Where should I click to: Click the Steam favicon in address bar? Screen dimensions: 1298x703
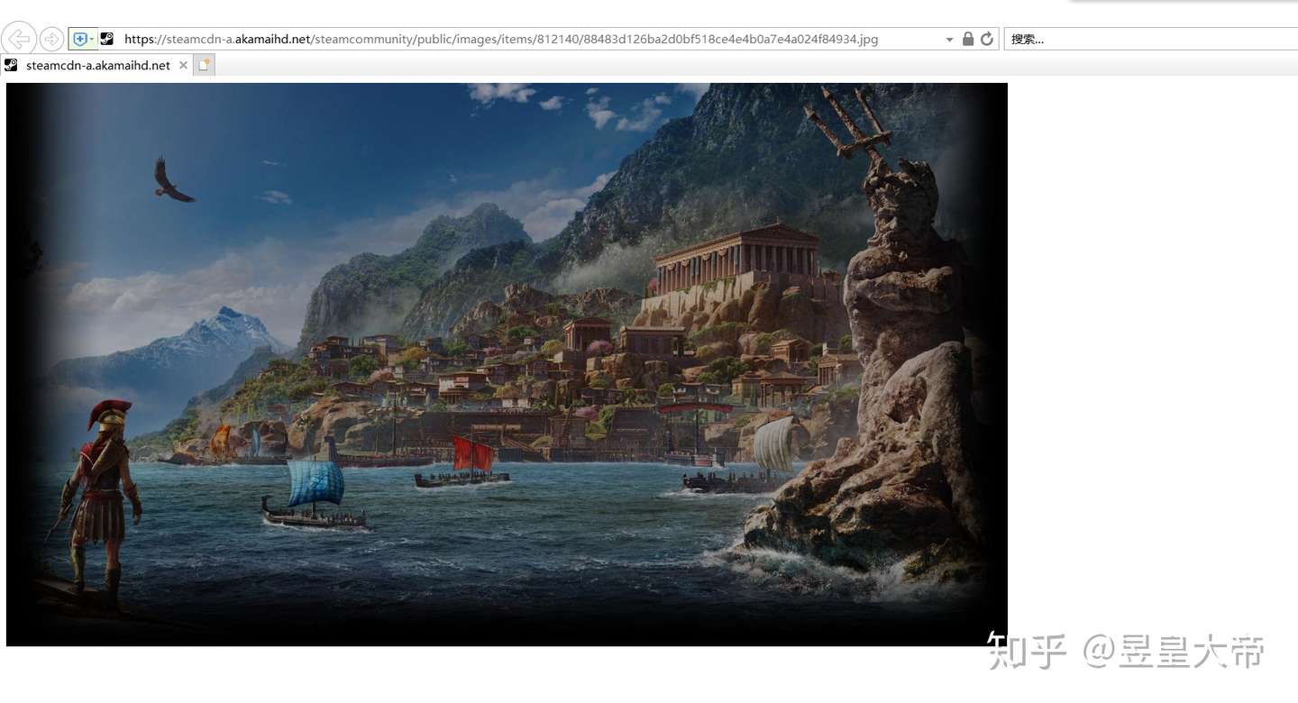(106, 39)
